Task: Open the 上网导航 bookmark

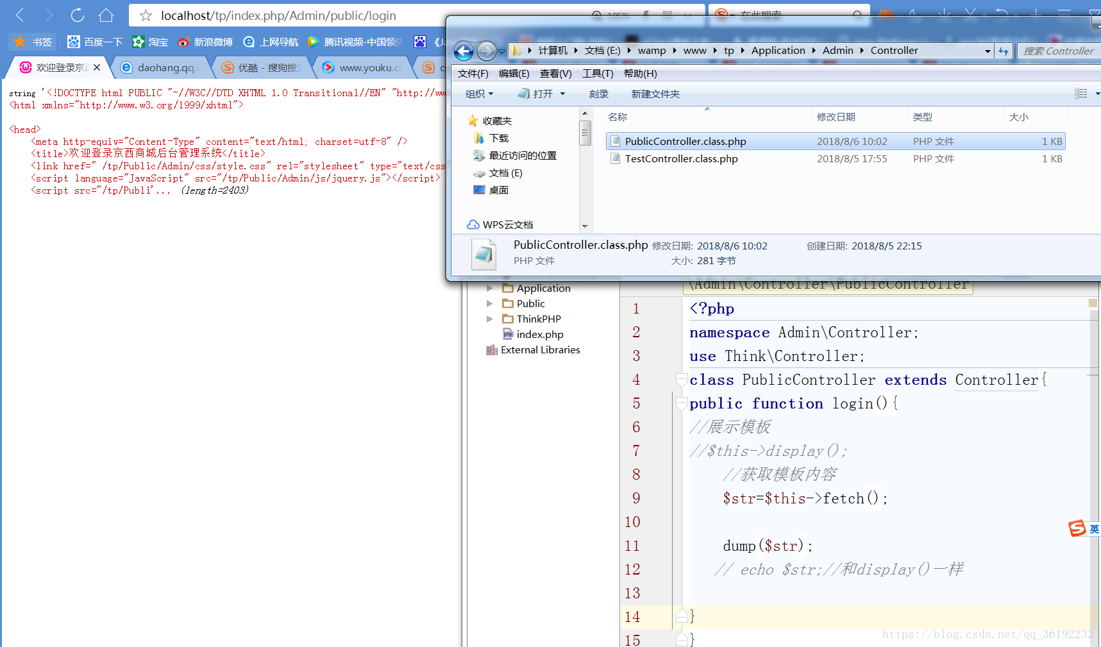Action: pyautogui.click(x=271, y=42)
